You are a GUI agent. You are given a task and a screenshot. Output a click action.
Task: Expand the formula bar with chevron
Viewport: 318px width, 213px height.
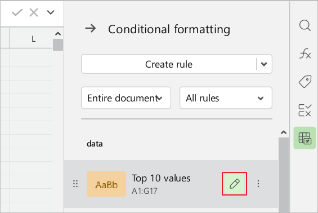pos(51,12)
